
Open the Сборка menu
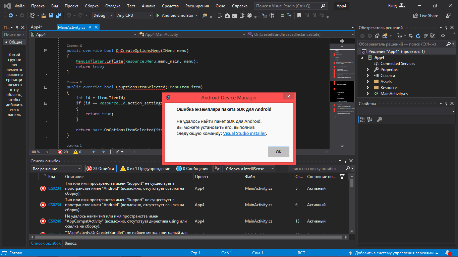tap(92, 6)
